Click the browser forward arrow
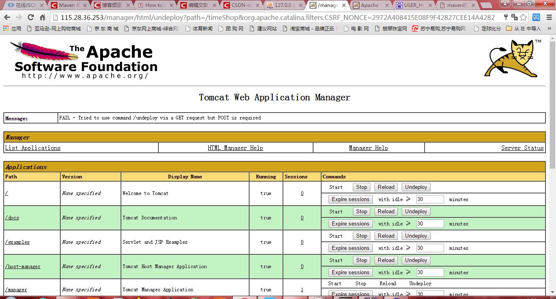Viewport: 556px width, 299px height. coord(19,17)
